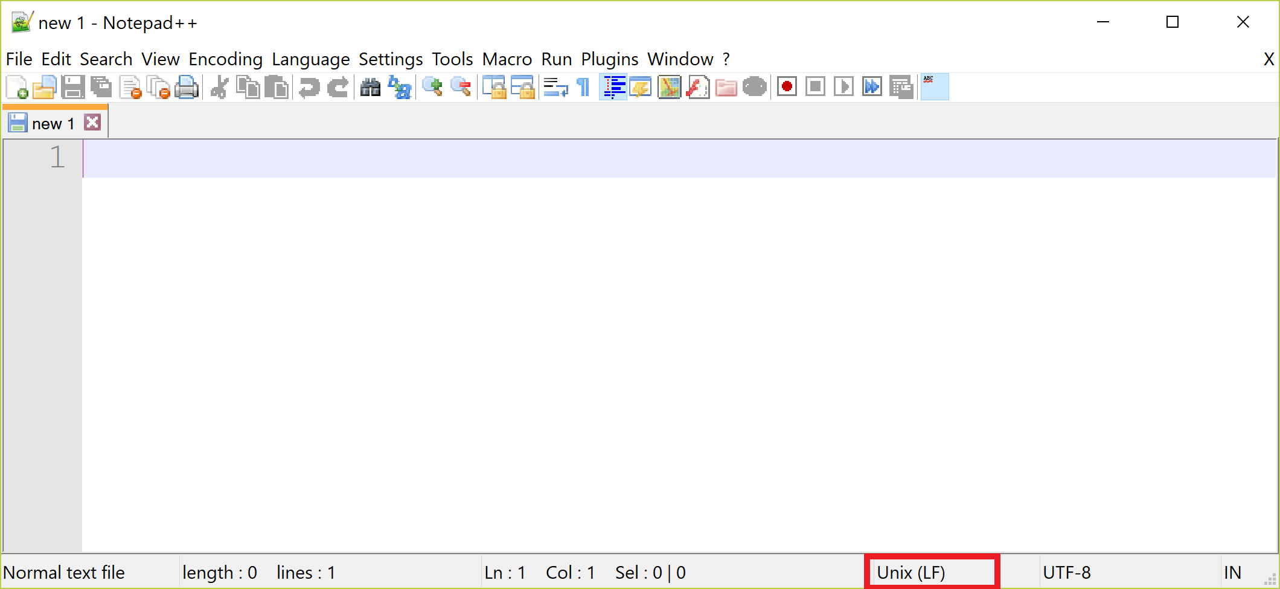Image resolution: width=1280 pixels, height=589 pixels.
Task: Toggle synchronize horizontal scrolling icon
Action: coord(523,88)
